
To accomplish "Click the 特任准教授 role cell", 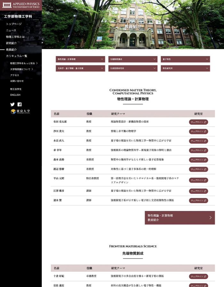I will coord(92,178).
